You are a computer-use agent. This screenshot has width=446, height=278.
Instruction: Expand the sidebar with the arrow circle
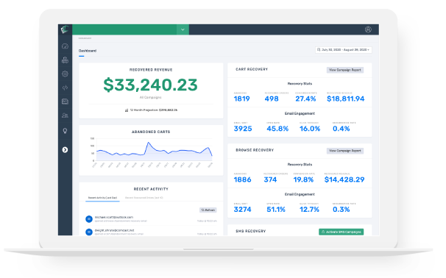pos(65,150)
